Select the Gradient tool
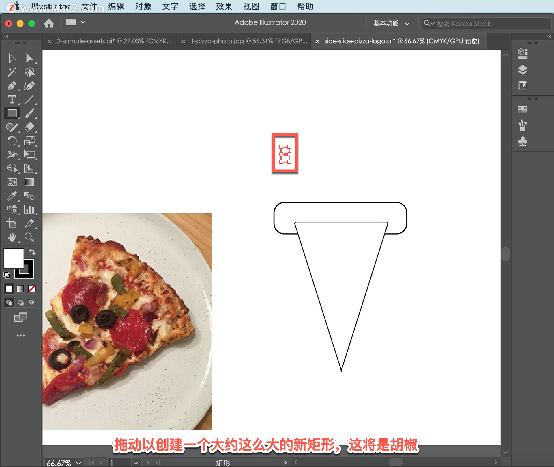The height and width of the screenshot is (467, 554). tap(29, 182)
